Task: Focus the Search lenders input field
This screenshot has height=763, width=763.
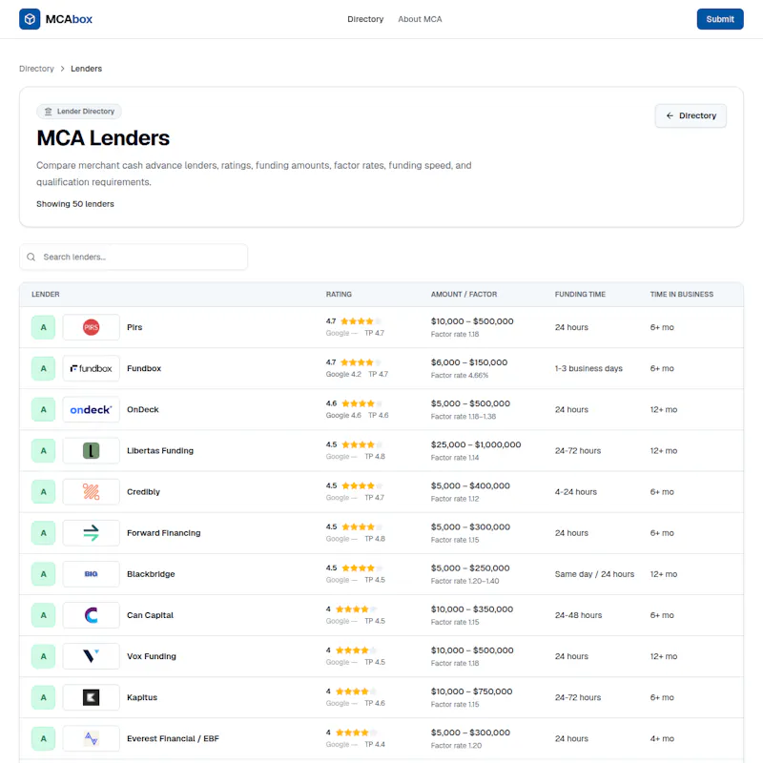Action: tap(134, 257)
